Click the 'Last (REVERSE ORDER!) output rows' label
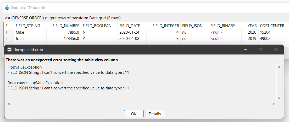 click(62, 18)
